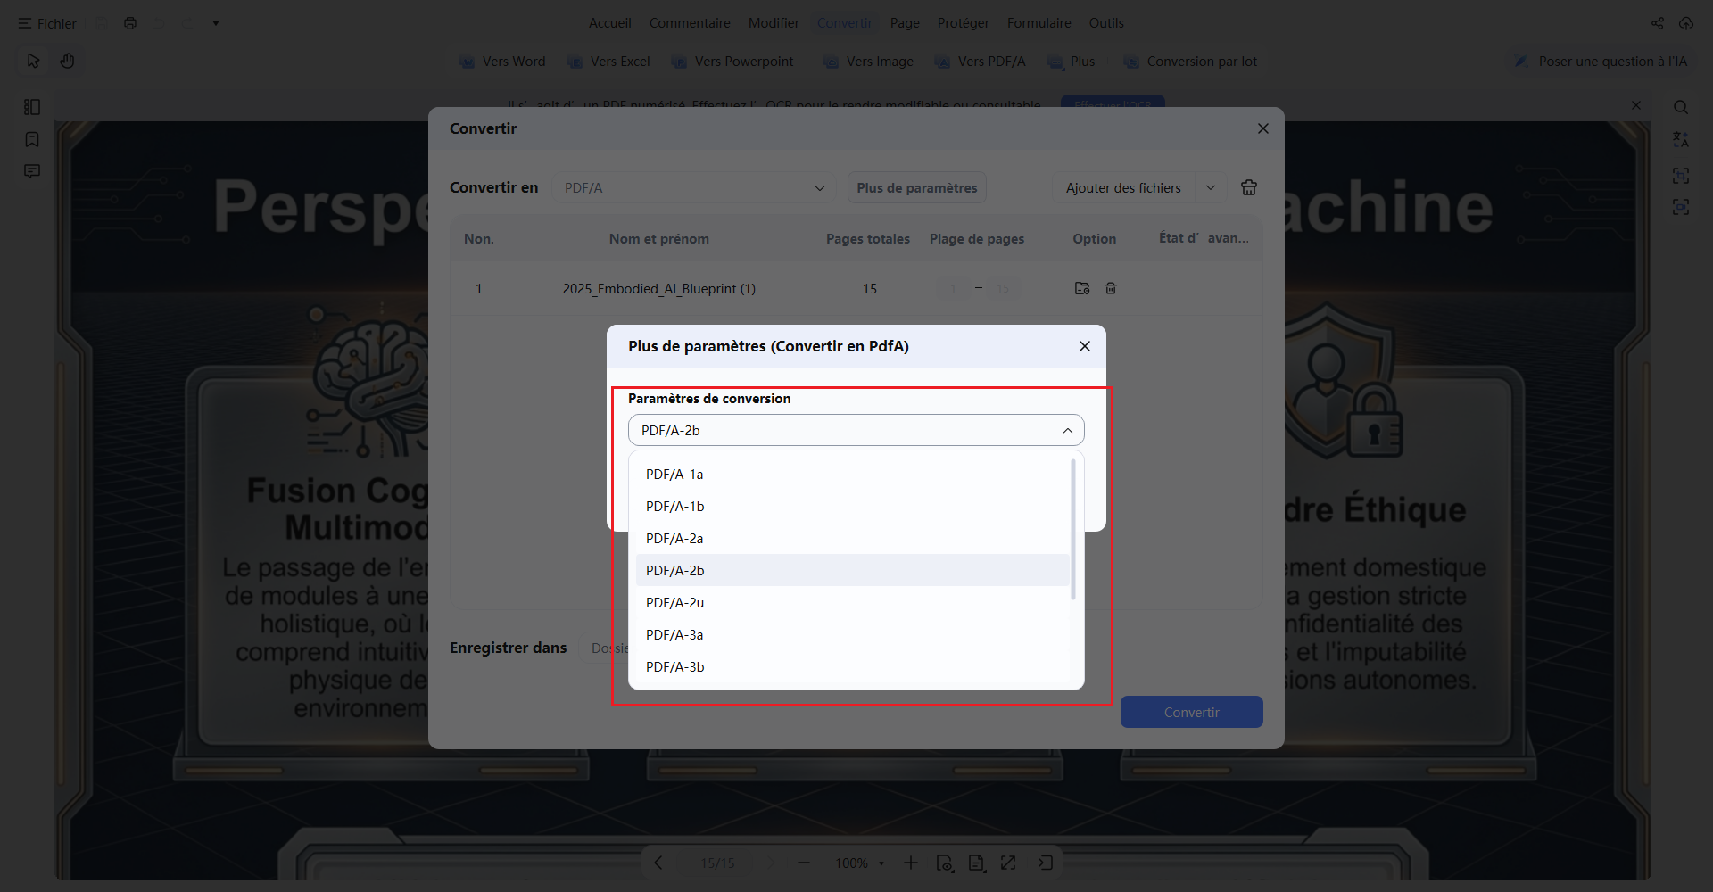Switch to the Accueil tab
This screenshot has width=1713, height=892.
pyautogui.click(x=610, y=23)
